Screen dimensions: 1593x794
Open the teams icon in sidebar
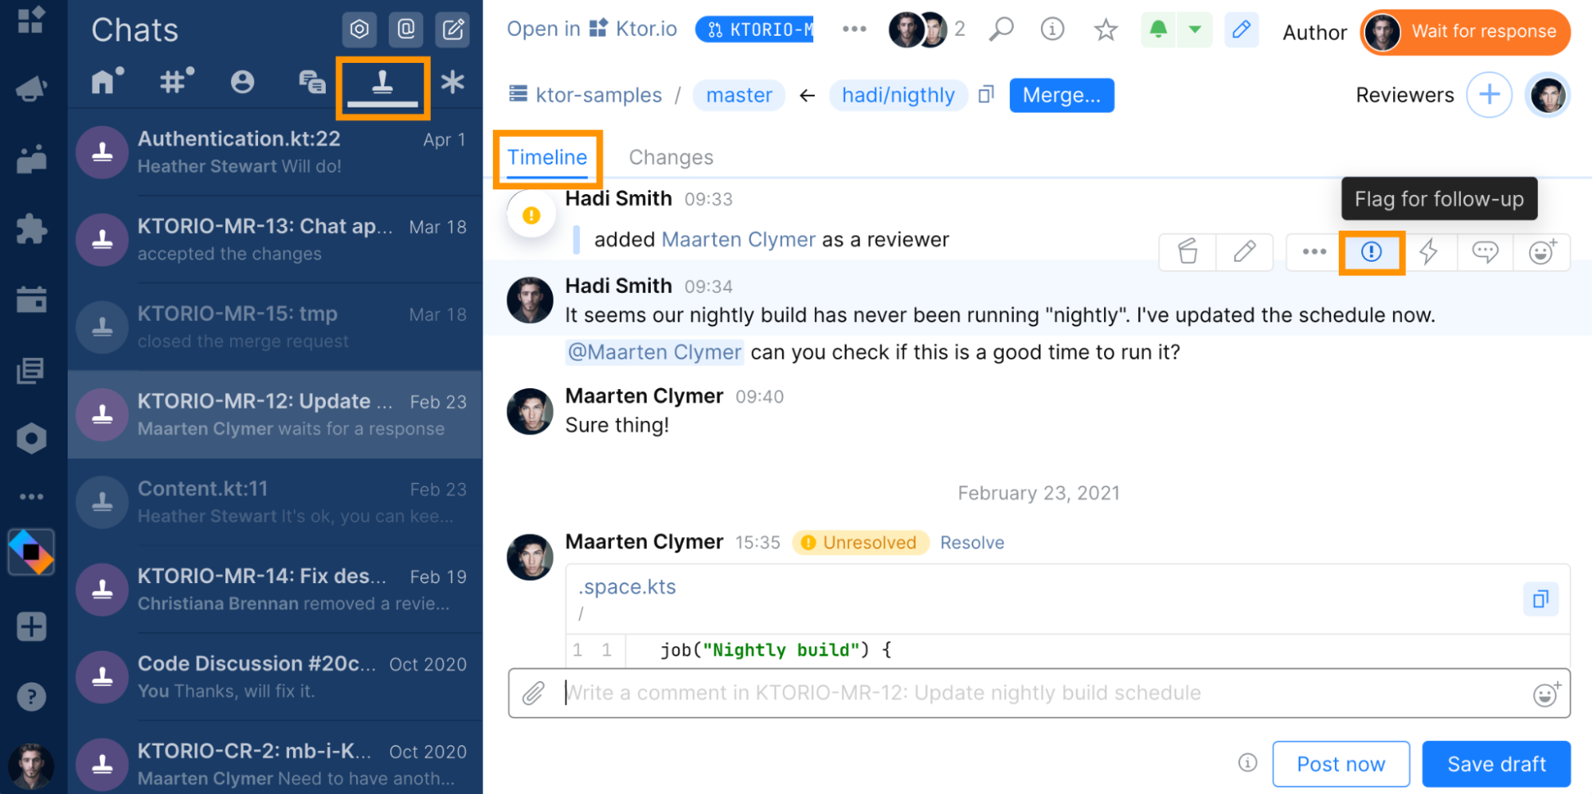point(31,158)
